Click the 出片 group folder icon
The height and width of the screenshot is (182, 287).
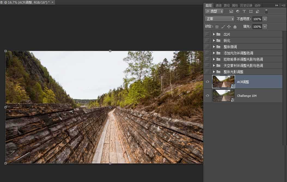click(218, 34)
